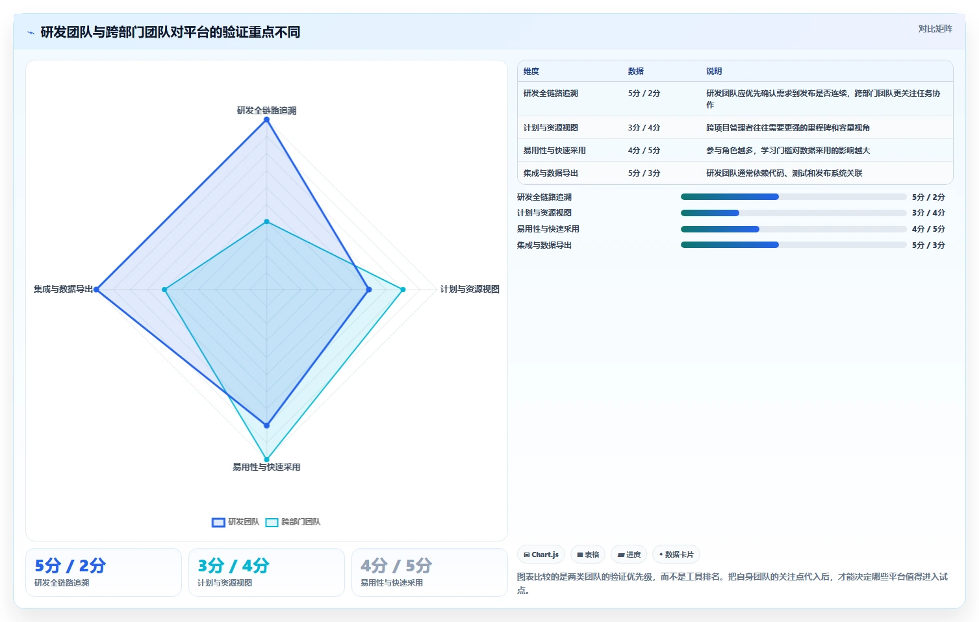Click the footer note starting with 图表比较的是
Viewport: 979px width, 622px height.
coord(732,583)
